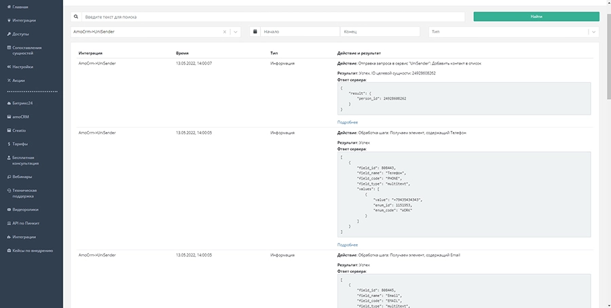This screenshot has width=611, height=308.
Task: Click the Настройки sidebar icon
Action: pos(8,67)
